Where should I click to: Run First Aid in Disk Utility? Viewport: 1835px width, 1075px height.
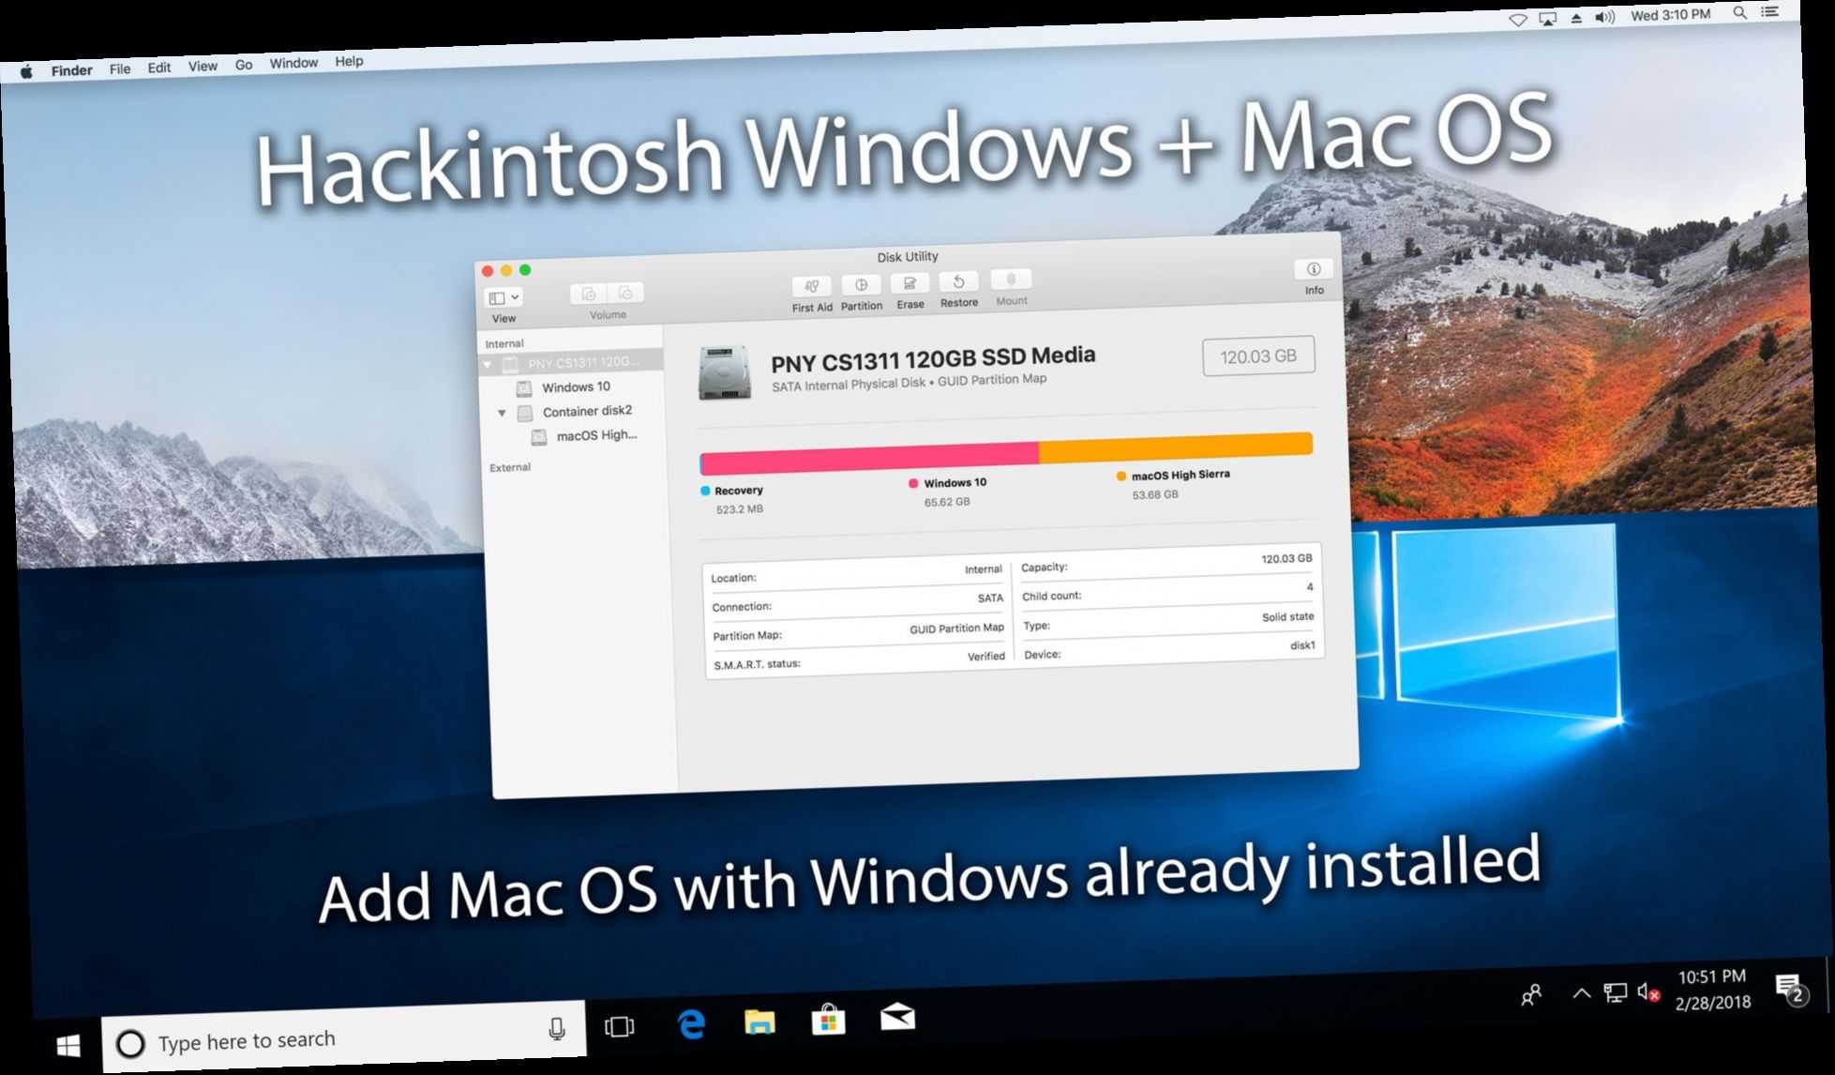(811, 287)
